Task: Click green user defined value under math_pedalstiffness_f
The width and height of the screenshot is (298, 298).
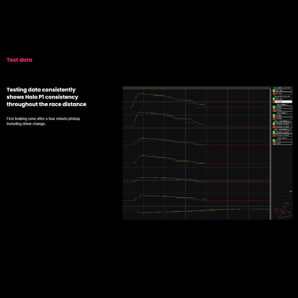Action: [283, 124]
